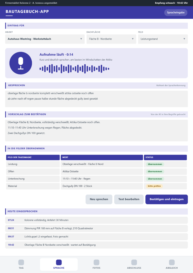Screen dimensions: 193x273
Task: Click the BAUTAGEBUCH-APP title
Action: click(27, 12)
